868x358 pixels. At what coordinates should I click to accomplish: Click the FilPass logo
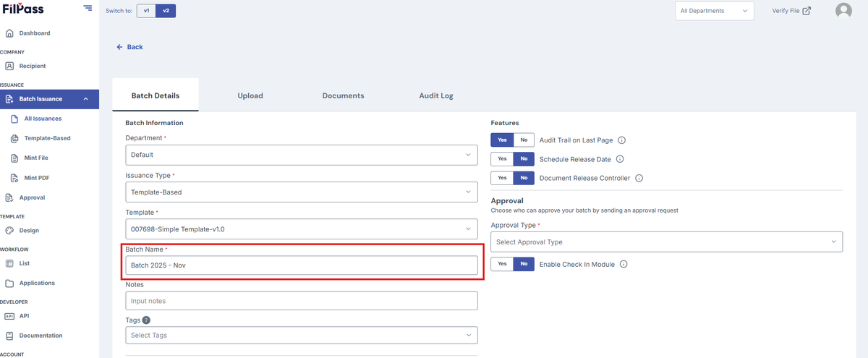coord(25,8)
